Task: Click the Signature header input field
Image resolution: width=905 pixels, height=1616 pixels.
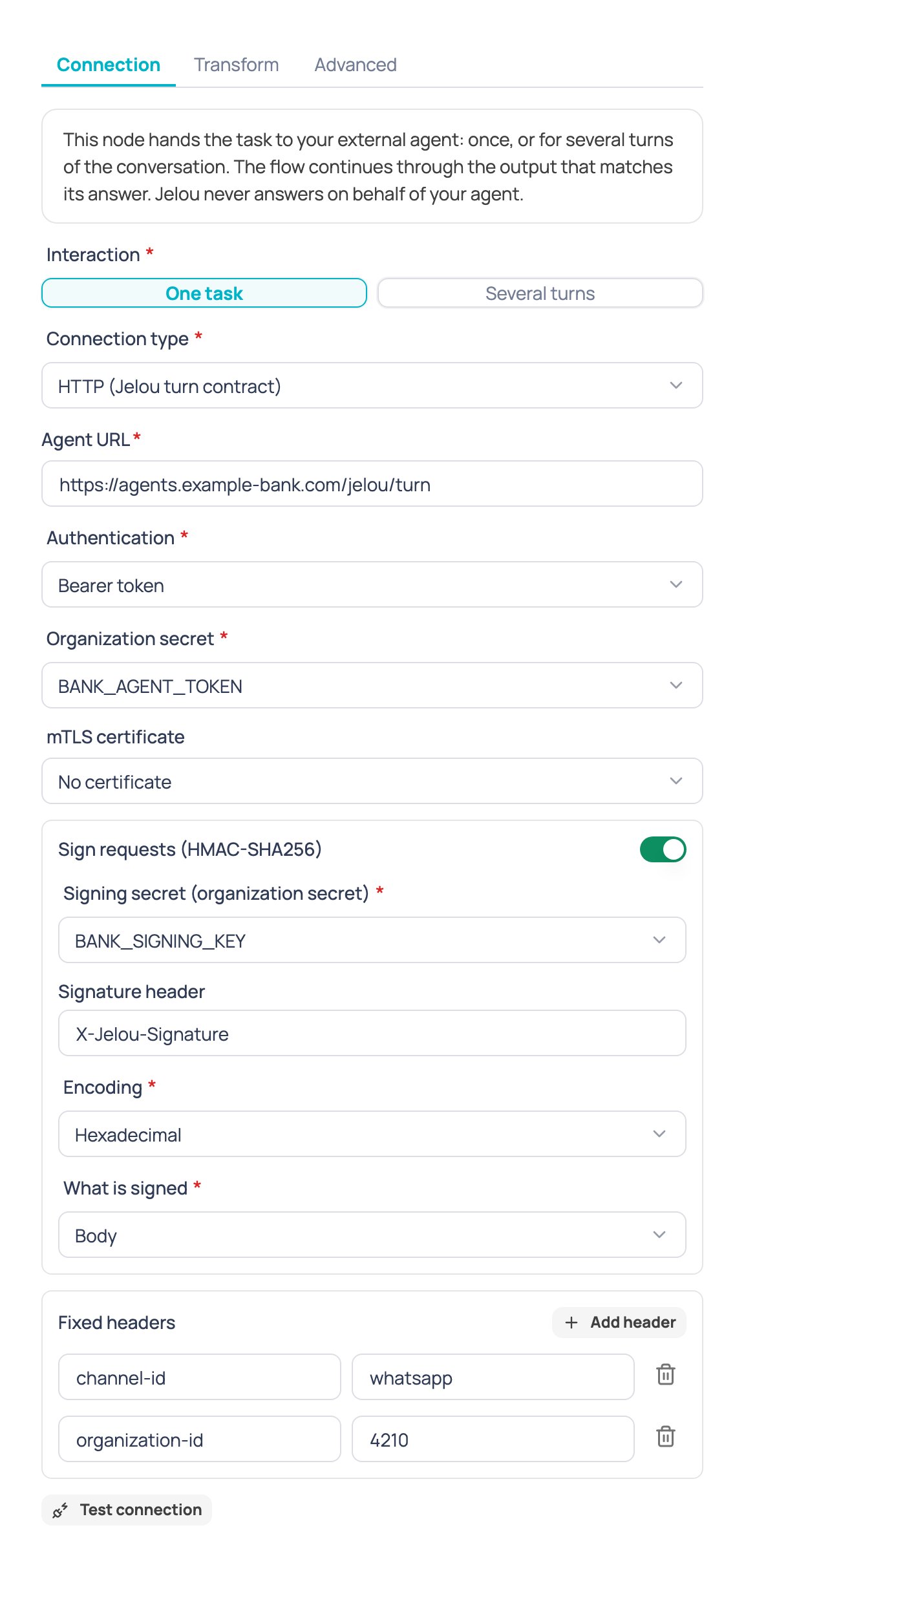Action: click(372, 1034)
